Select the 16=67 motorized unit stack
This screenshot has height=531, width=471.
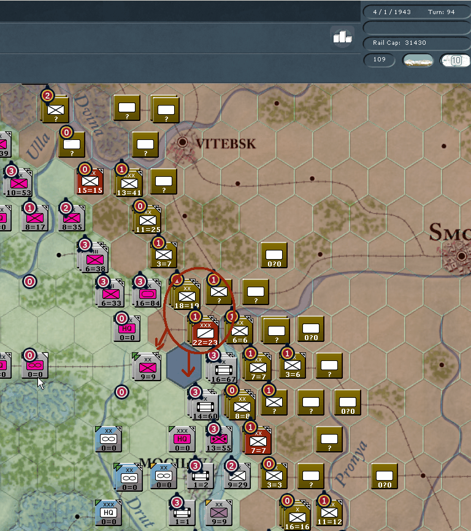click(223, 369)
